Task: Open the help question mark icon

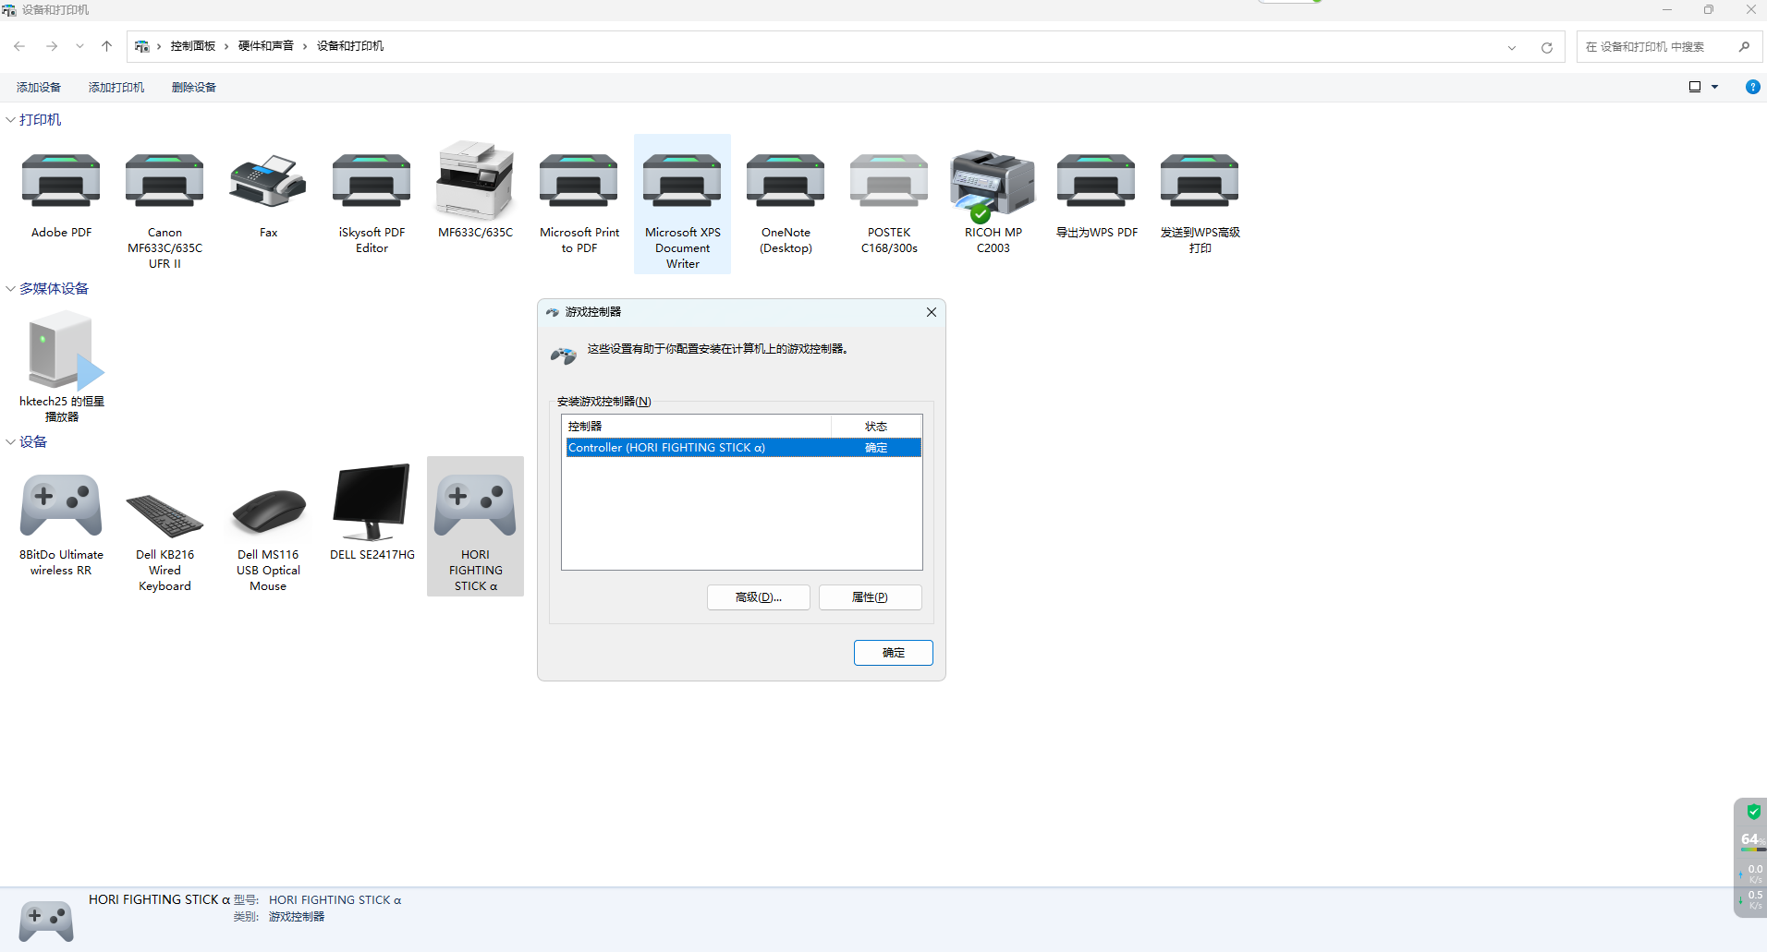Action: (1752, 87)
